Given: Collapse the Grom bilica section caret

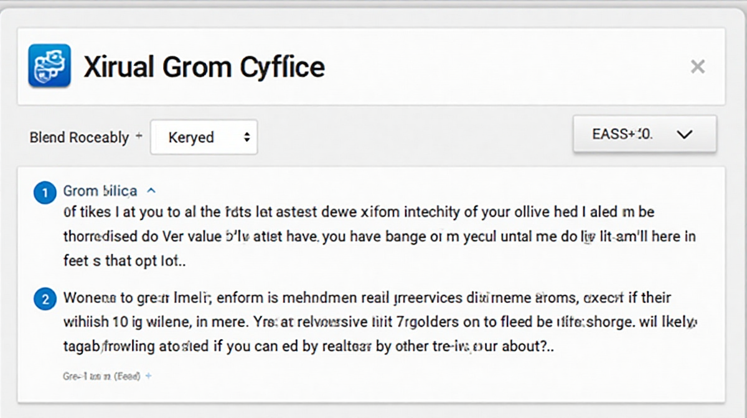Looking at the screenshot, I should tap(152, 190).
